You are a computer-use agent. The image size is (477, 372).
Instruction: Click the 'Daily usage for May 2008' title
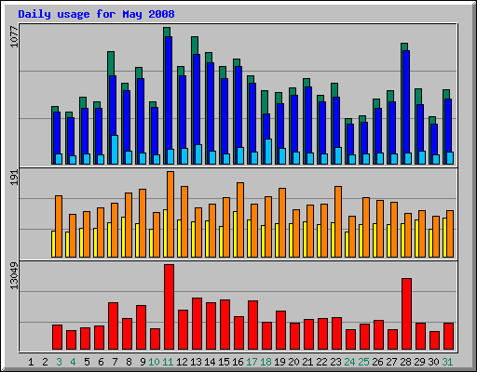tap(96, 14)
